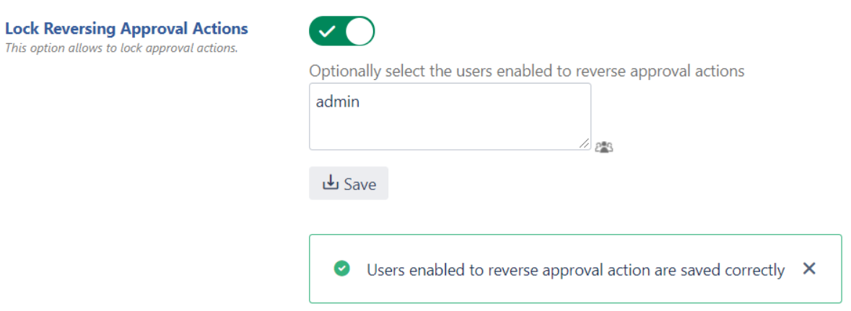Focus the users enabled text area
This screenshot has height=311, width=851.
(x=450, y=117)
